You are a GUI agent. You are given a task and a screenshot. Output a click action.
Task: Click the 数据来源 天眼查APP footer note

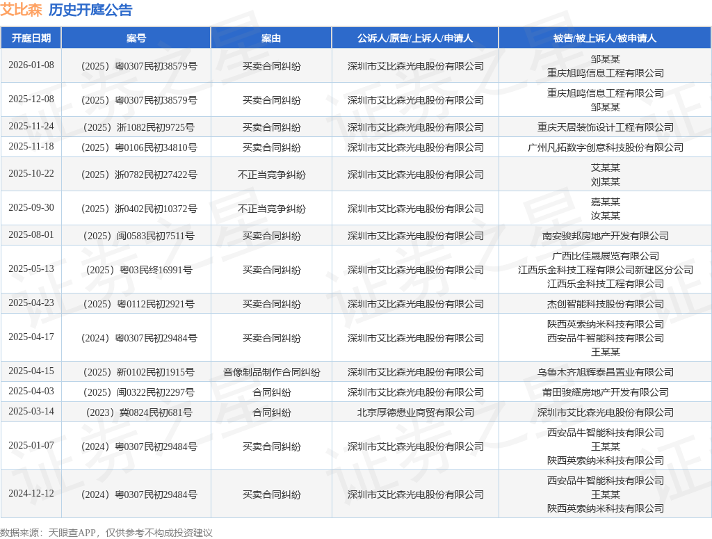pos(106,533)
